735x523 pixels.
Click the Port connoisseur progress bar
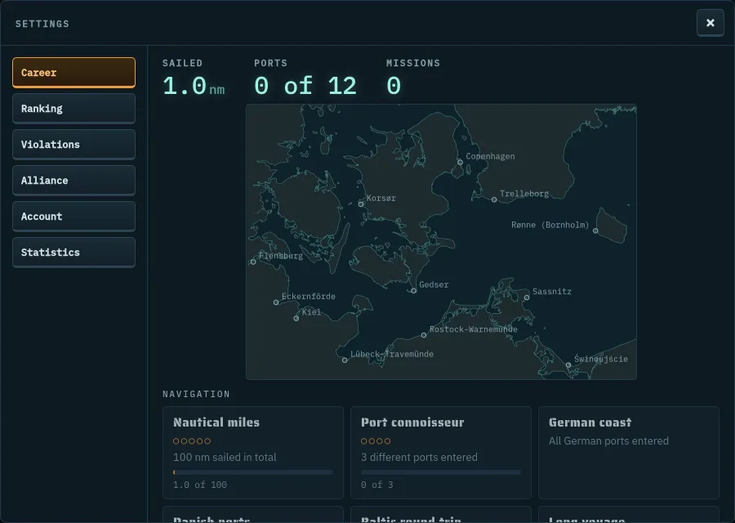(441, 472)
